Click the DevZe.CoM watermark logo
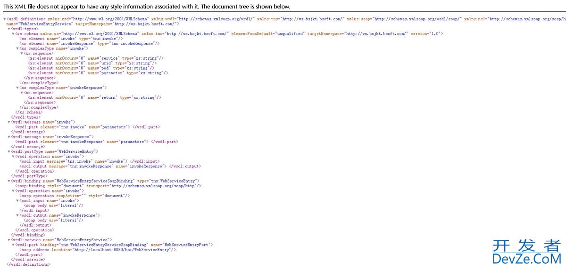 [x=526, y=252]
